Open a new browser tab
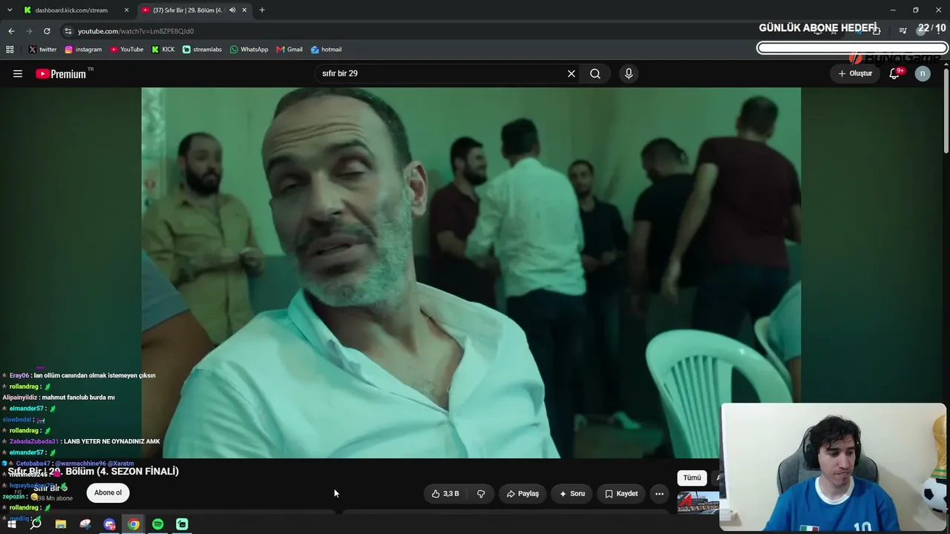950x534 pixels. (x=262, y=10)
